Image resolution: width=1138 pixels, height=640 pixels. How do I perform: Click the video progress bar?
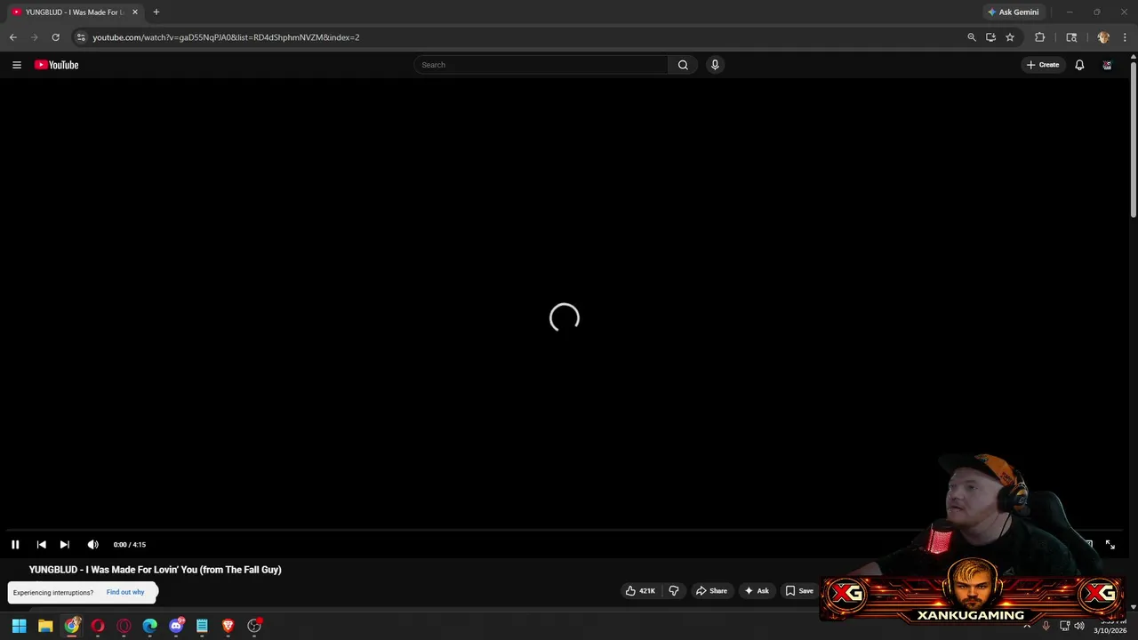[564, 530]
